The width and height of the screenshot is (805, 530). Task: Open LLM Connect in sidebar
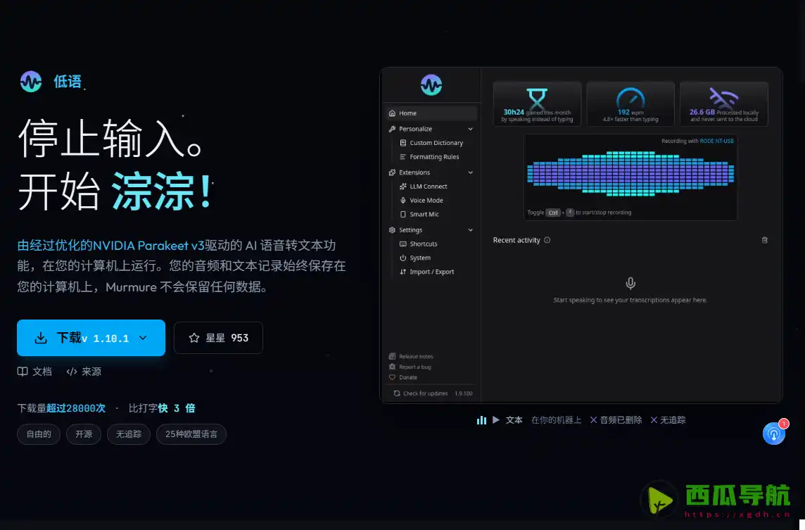(x=428, y=187)
